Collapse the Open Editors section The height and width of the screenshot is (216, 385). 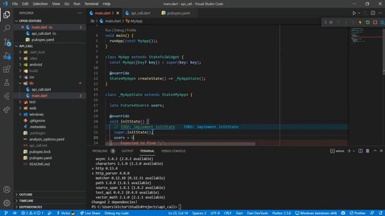[x=16, y=21]
